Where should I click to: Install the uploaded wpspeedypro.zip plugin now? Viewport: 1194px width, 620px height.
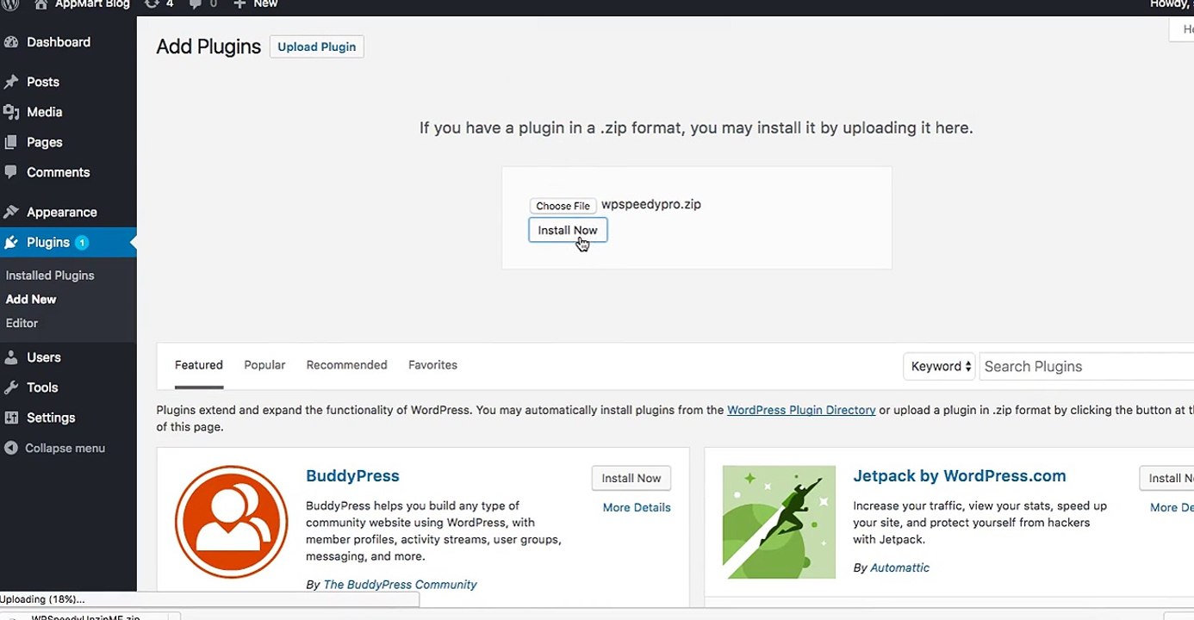tap(568, 230)
